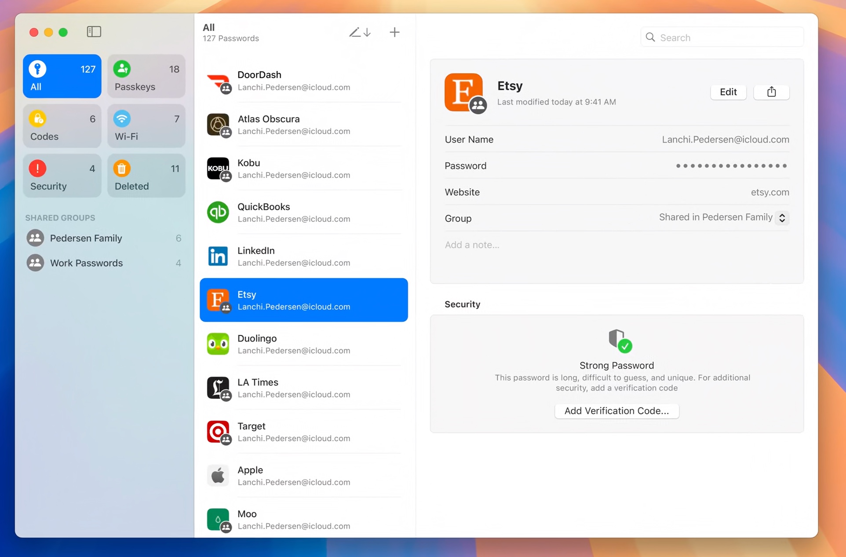The height and width of the screenshot is (557, 846).
Task: Select the Pedersen Family shared group
Action: click(104, 238)
